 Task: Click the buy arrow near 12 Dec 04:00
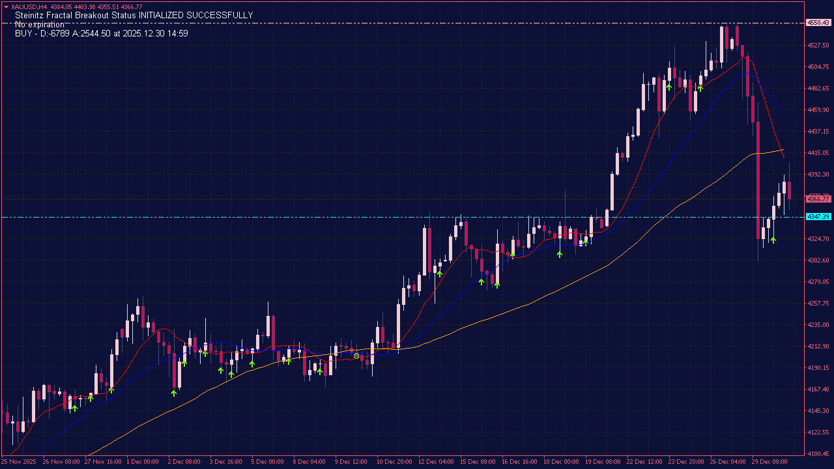click(x=440, y=273)
